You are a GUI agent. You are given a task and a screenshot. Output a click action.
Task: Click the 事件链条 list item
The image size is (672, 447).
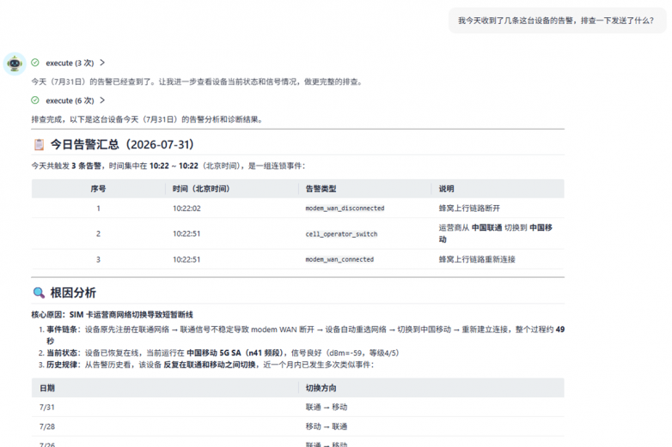[302, 335]
